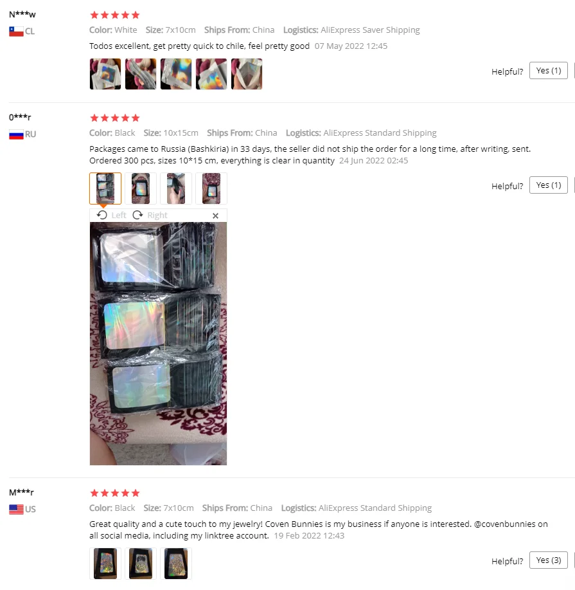Click reviewer name 0***r
Screen dimensions: 575x590
click(x=20, y=117)
